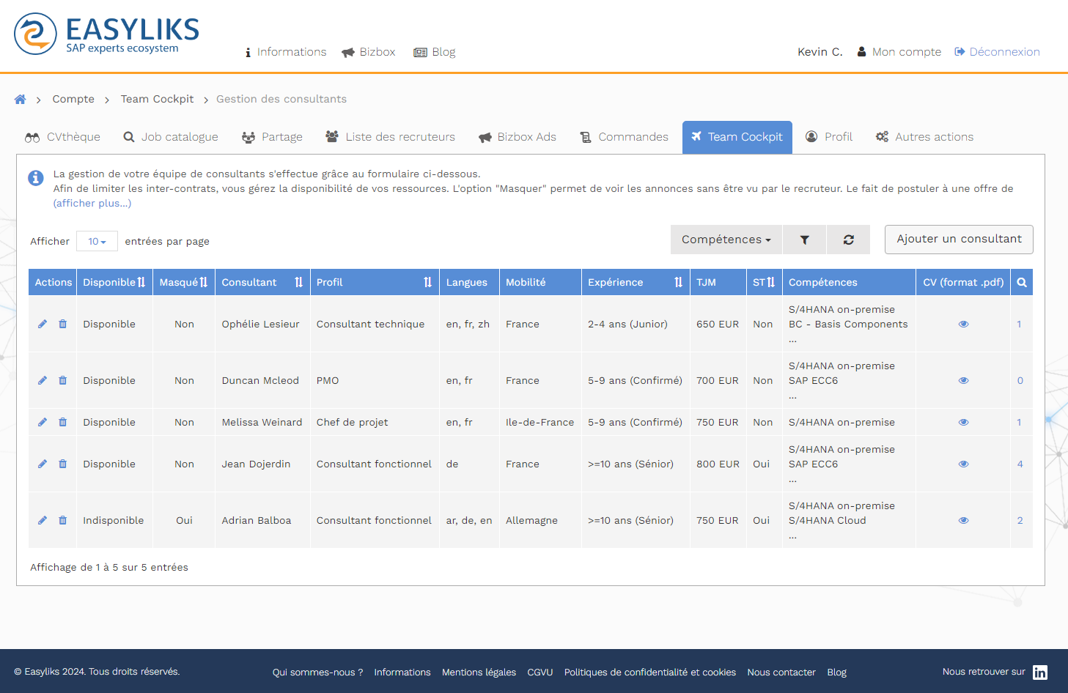1068x693 pixels.
Task: Edit Ophélie Lesieur with pencil icon
Action: [43, 324]
